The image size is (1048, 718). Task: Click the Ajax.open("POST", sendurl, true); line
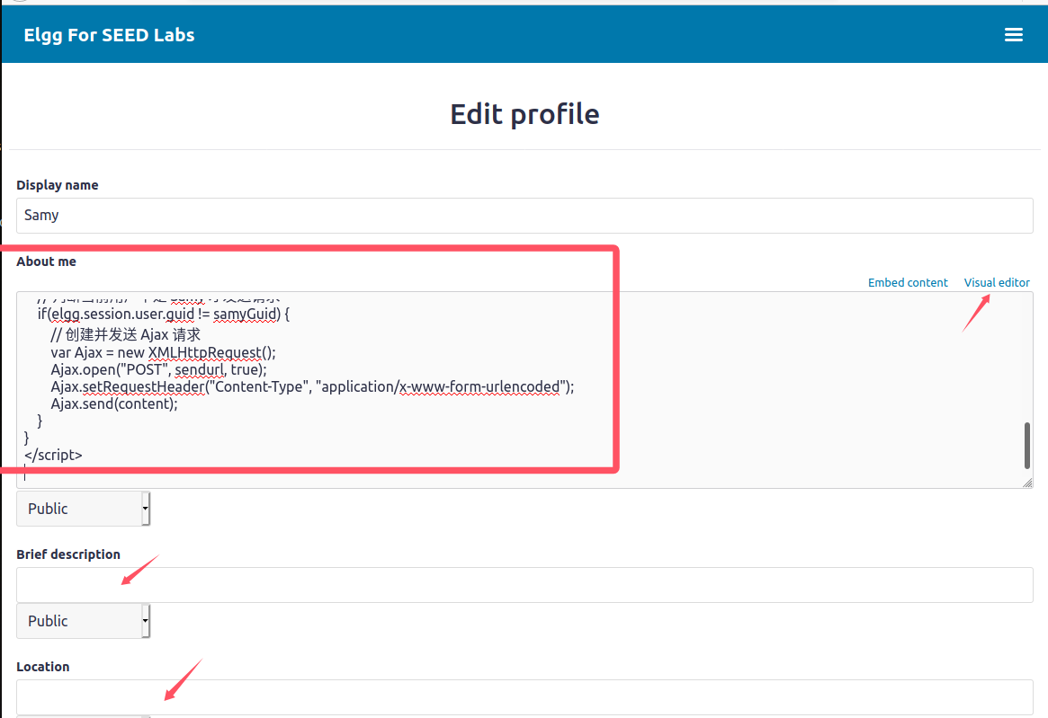click(x=158, y=370)
